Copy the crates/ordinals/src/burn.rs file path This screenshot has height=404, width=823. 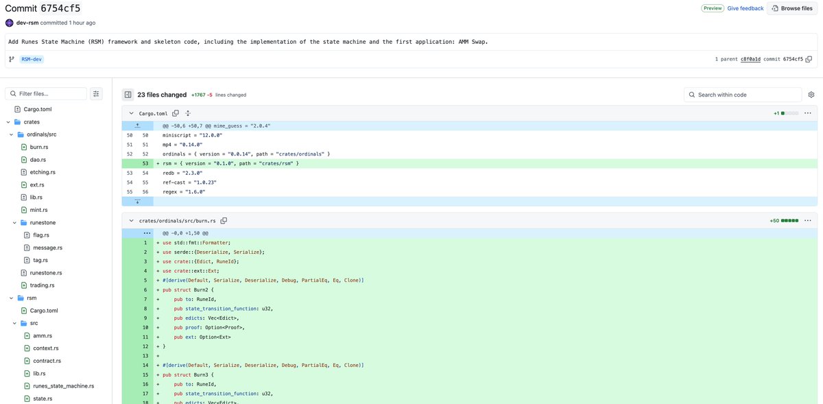tap(223, 219)
